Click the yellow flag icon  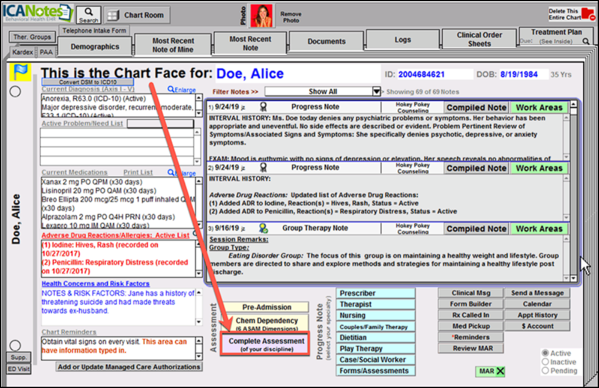20,72
